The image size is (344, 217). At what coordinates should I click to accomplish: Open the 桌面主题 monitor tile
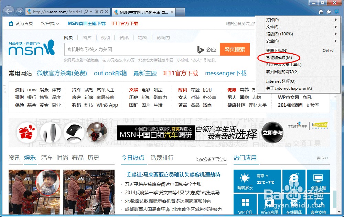(x=318, y=181)
